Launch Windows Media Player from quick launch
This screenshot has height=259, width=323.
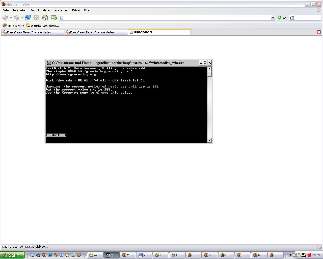click(x=67, y=255)
